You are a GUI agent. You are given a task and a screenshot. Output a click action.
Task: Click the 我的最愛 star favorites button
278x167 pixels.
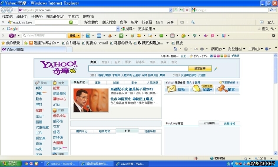(10, 43)
